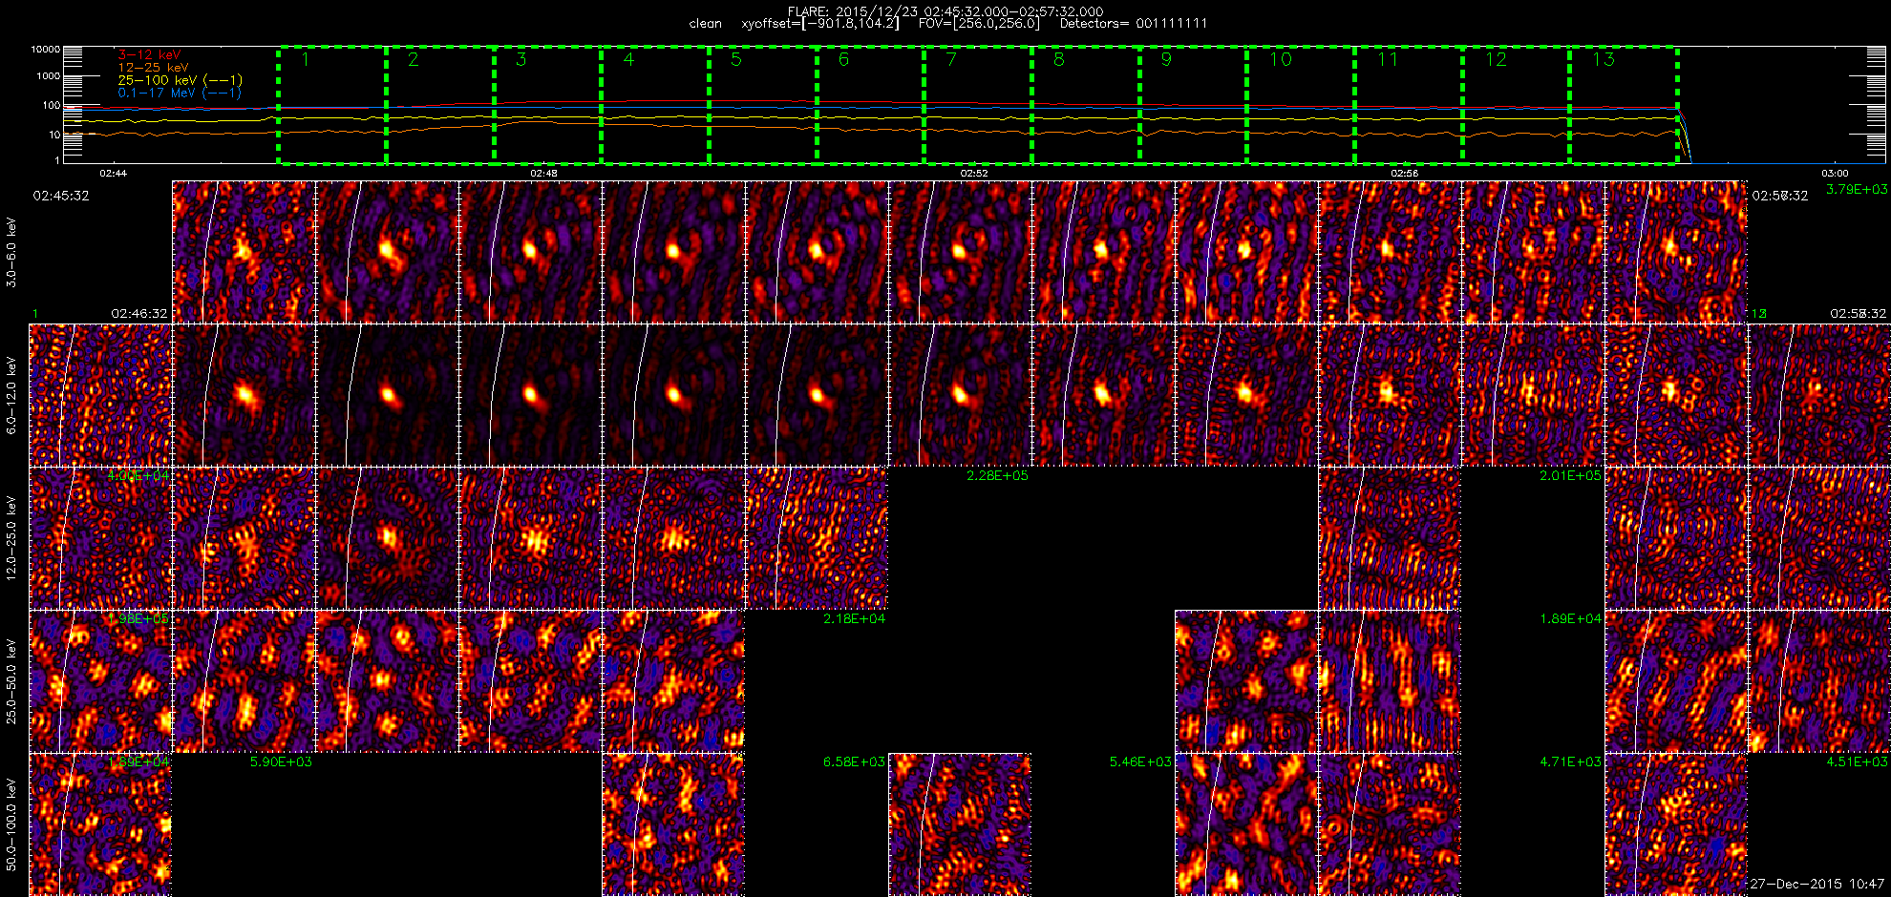Click the 'Detectors= 001111111' text

tap(1134, 24)
